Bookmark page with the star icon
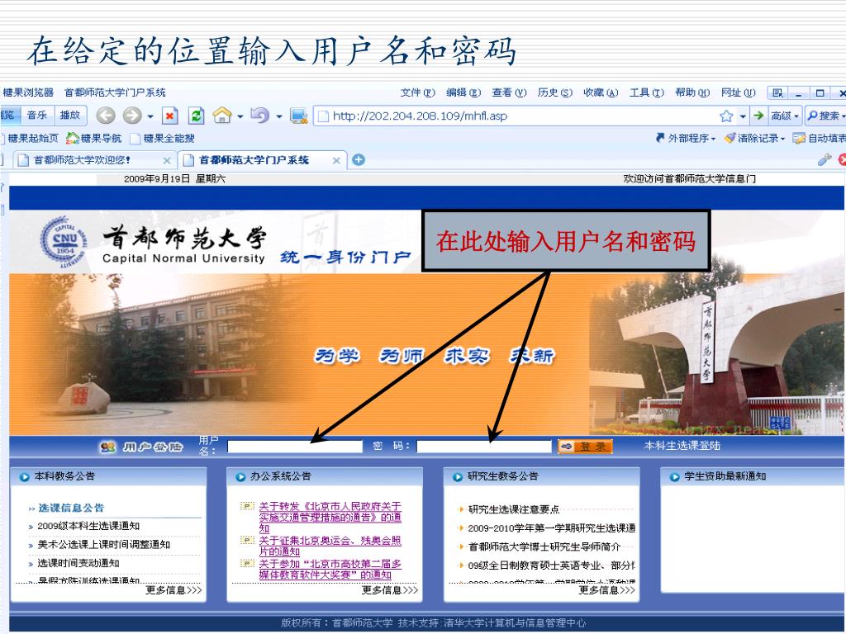 726,116
